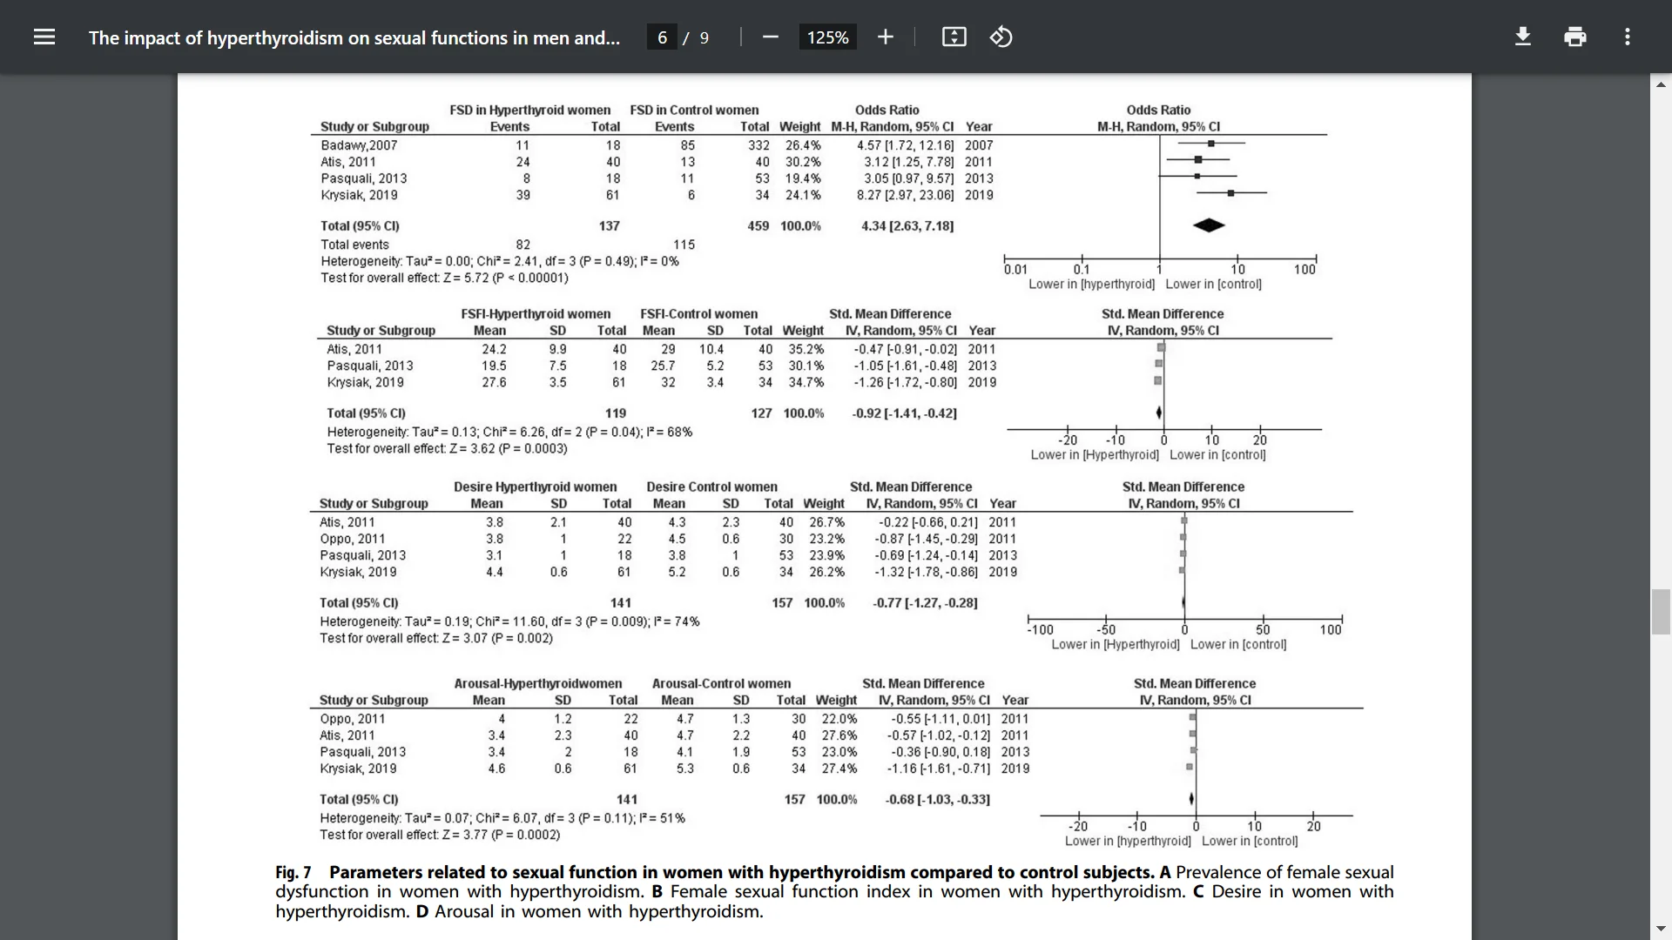Click the document title text
This screenshot has height=940, width=1672.
pos(354,37)
